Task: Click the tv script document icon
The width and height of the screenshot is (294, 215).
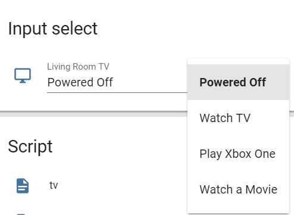Action: 23,186
